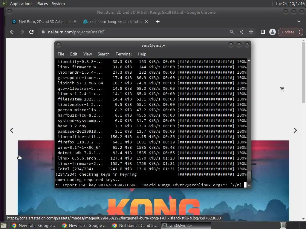This screenshot has width=306, height=229.
Task: Open terminal window menu button at title left
Action: click(x=59, y=45)
